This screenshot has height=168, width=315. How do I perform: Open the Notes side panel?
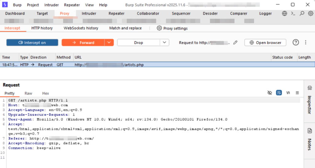pos(309,139)
